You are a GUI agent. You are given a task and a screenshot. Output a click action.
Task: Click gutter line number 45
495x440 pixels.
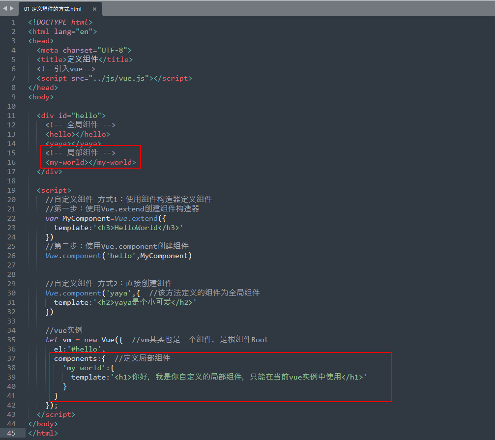[11, 433]
